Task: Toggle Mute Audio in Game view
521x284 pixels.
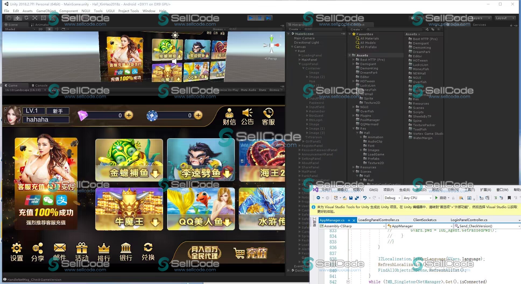Action: [248, 90]
